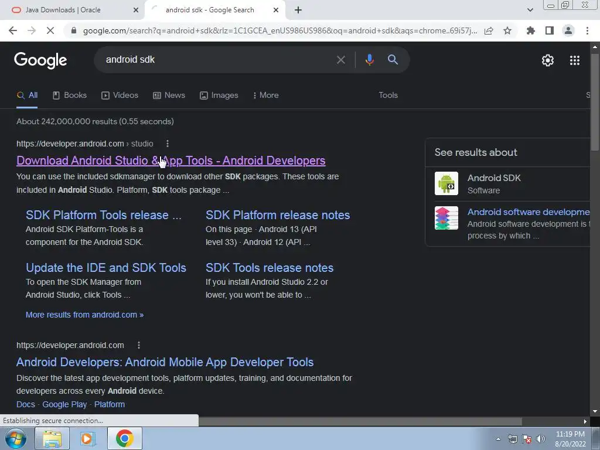Open the Windows Start button
Viewport: 600px width, 450px height.
coord(16,438)
